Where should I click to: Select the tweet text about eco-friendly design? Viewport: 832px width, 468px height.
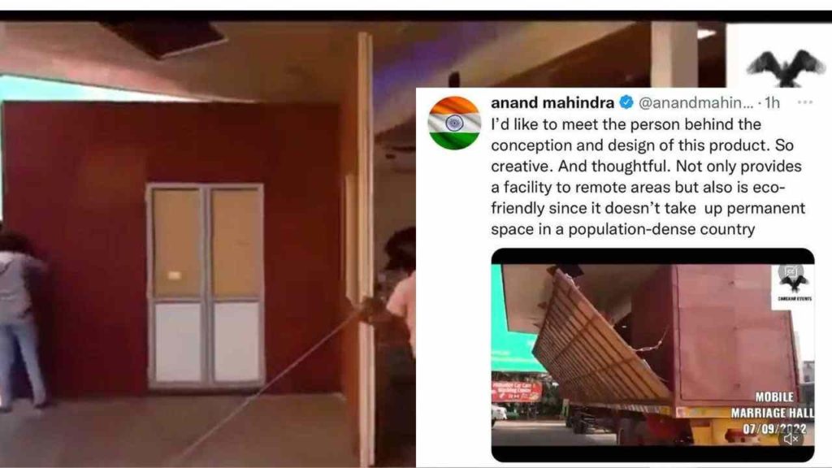click(648, 176)
